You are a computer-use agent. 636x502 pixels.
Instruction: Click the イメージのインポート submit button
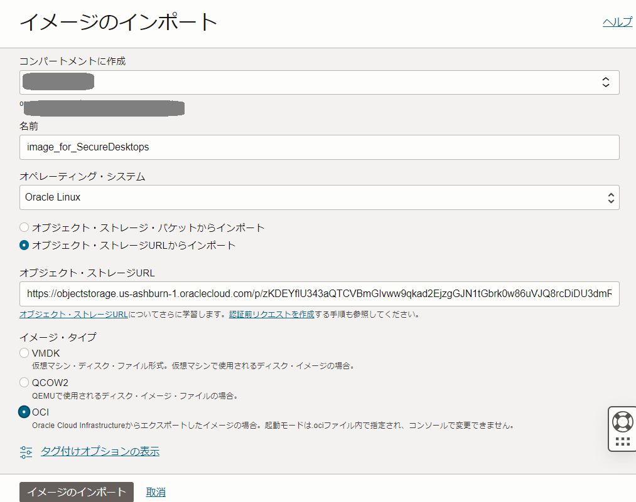[x=76, y=492]
